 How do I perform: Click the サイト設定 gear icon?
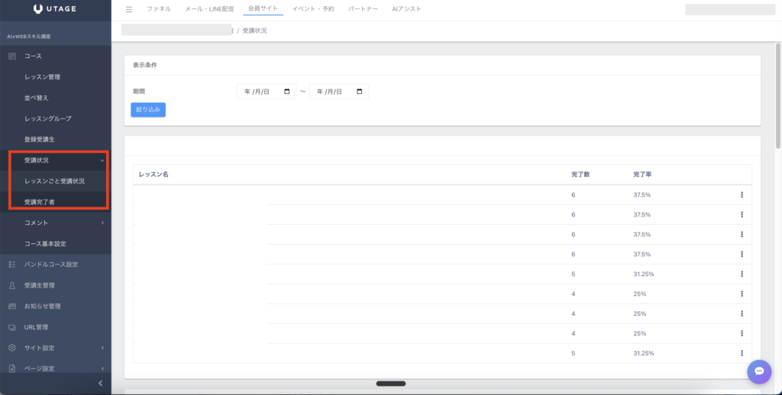click(x=12, y=348)
